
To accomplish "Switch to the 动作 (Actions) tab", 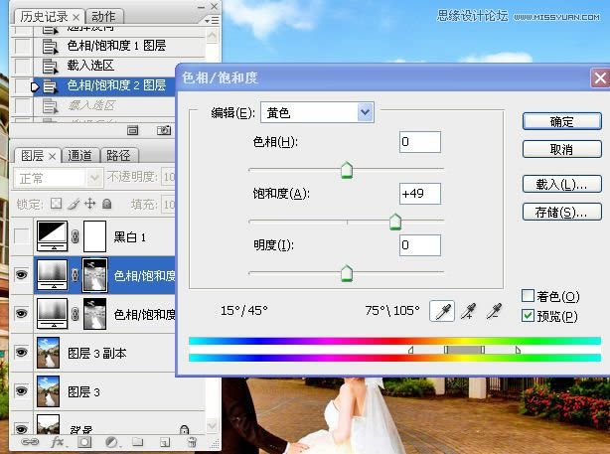I will point(103,17).
